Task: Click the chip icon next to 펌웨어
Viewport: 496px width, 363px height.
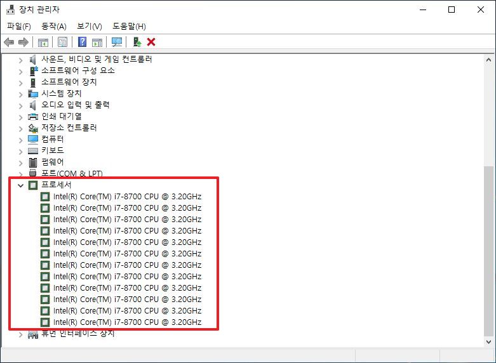Action: pyautogui.click(x=33, y=162)
